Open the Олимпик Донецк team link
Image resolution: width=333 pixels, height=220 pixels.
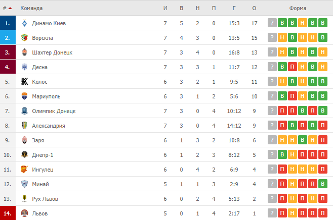tap(54, 111)
